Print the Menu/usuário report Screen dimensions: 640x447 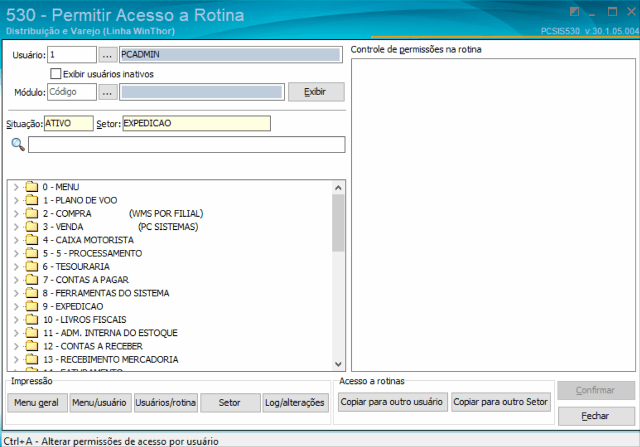click(x=100, y=403)
